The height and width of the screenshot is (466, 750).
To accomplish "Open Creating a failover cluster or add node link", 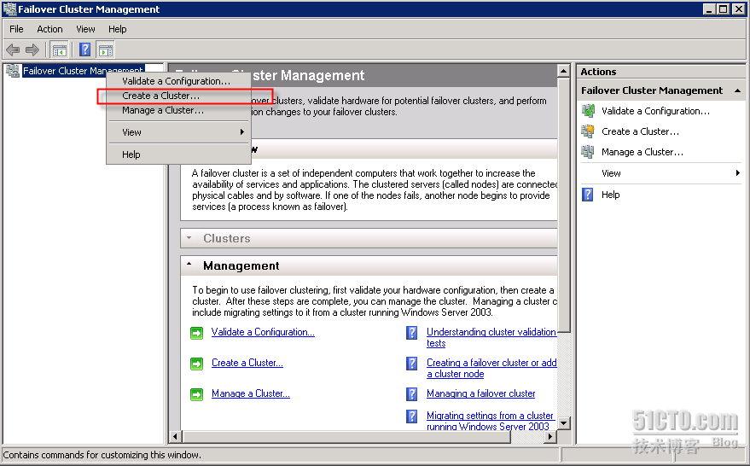I will 491,368.
